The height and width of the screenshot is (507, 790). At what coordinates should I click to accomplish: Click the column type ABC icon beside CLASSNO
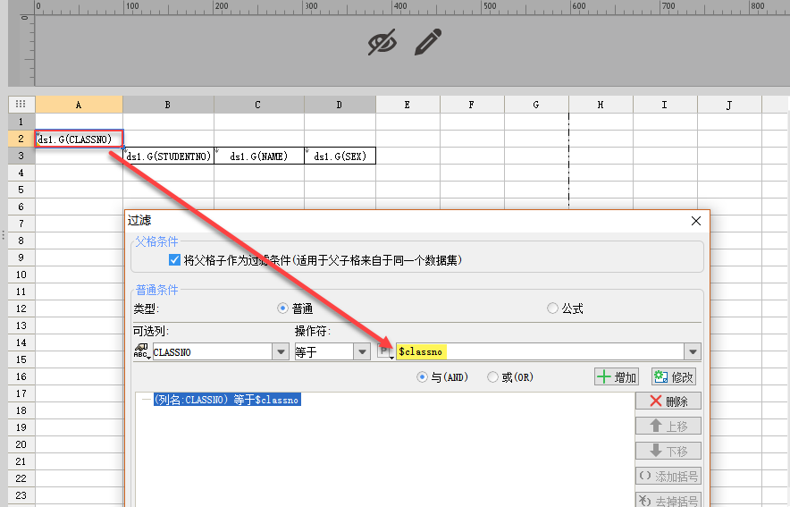pyautogui.click(x=141, y=351)
